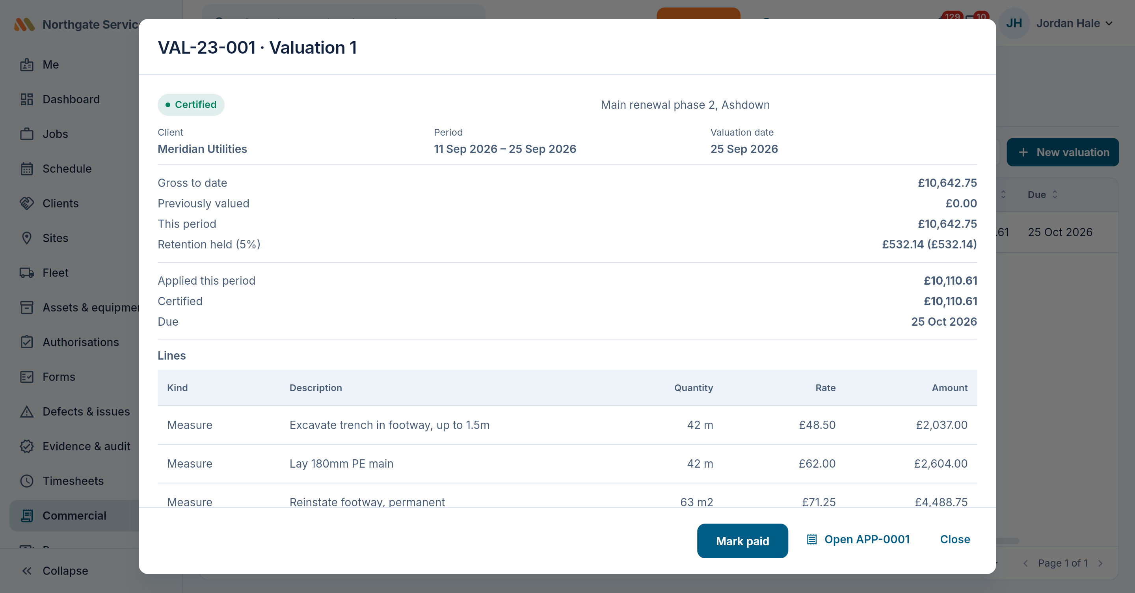Click the Lay 180mm PE main line
The width and height of the screenshot is (1135, 593).
point(567,464)
